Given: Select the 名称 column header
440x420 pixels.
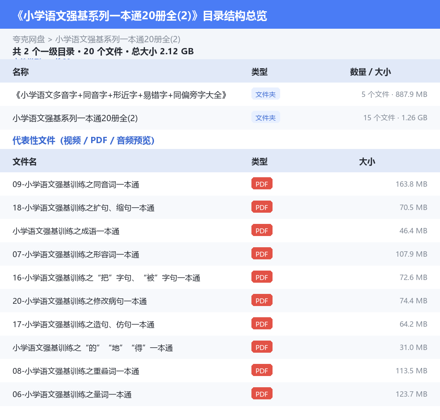Looking at the screenshot, I should point(21,72).
